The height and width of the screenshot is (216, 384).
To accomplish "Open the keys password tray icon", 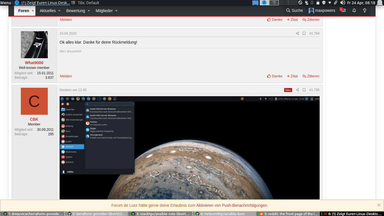I will (x=306, y=3).
